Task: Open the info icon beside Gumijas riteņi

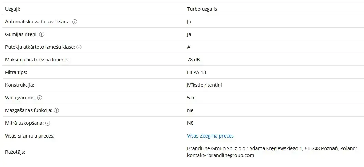Action: coord(41,34)
